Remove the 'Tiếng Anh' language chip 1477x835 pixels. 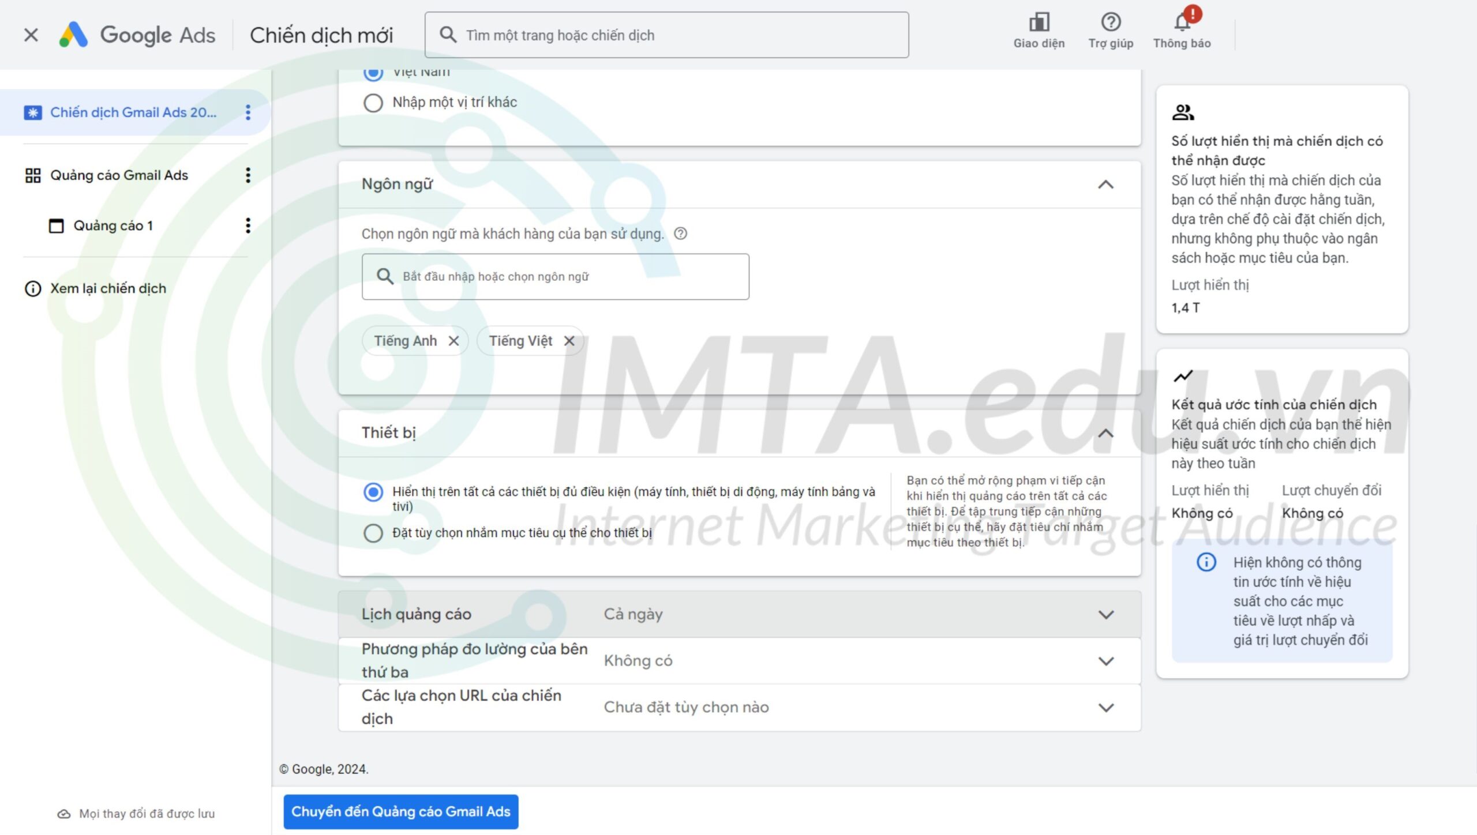tap(454, 341)
